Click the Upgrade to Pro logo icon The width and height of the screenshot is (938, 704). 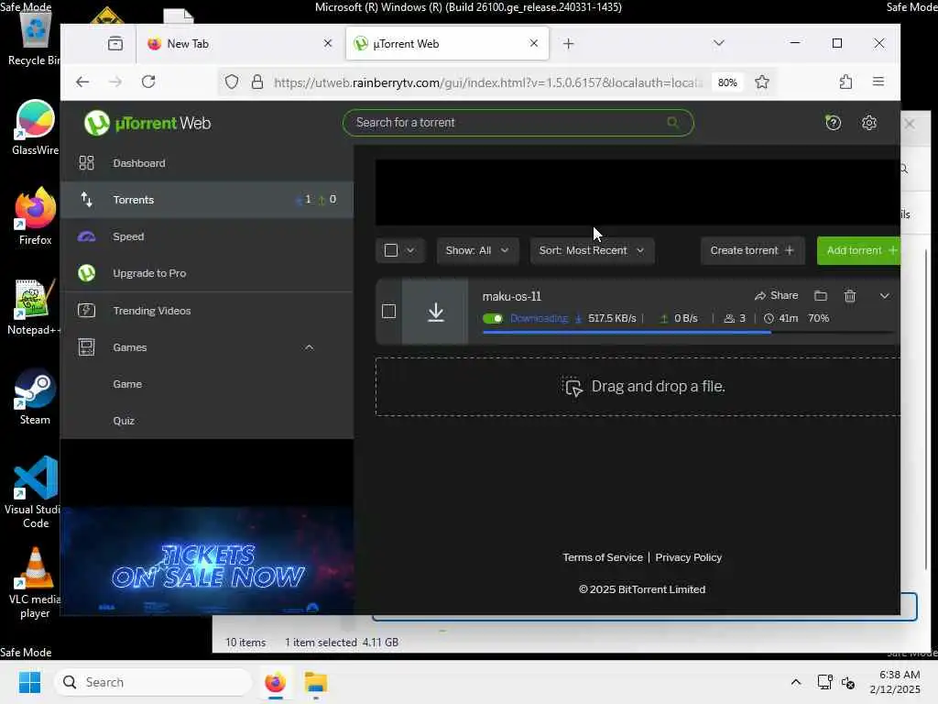[87, 273]
